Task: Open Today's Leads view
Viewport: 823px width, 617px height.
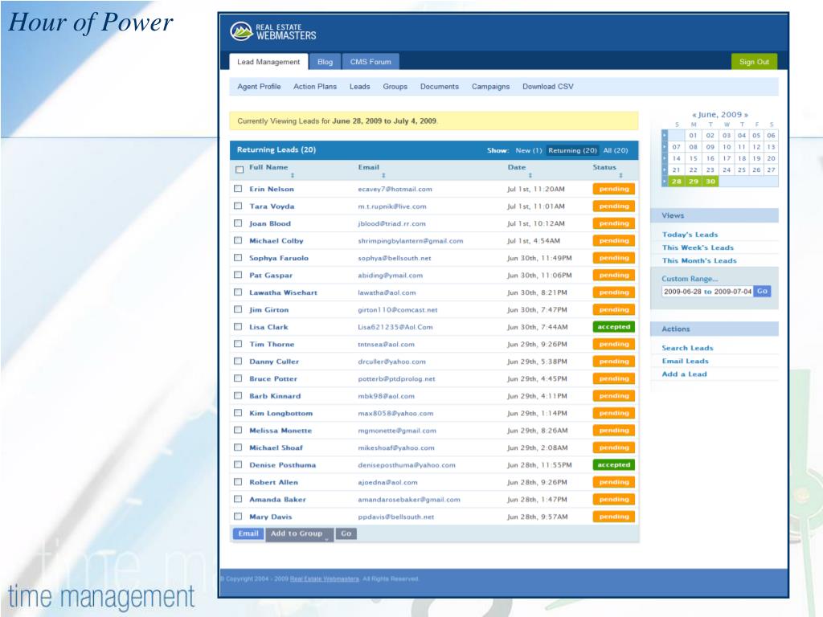Action: pos(690,235)
